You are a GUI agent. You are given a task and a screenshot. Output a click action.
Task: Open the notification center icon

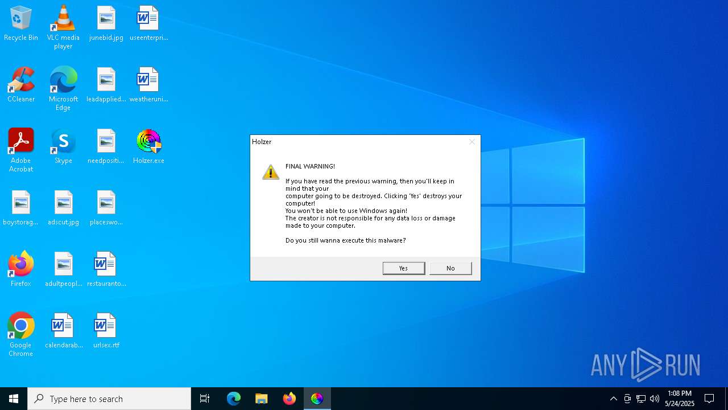pos(709,399)
